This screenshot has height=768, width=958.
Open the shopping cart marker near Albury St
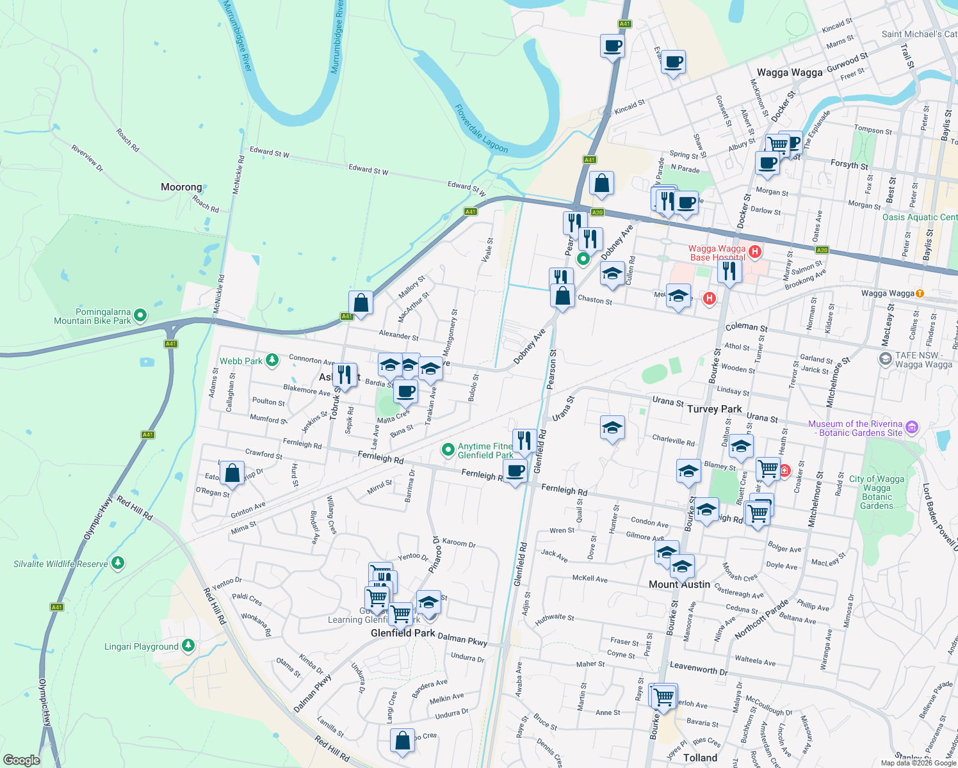tap(777, 145)
